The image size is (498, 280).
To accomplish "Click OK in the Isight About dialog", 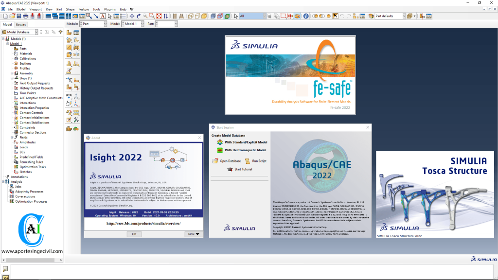I will [x=134, y=234].
